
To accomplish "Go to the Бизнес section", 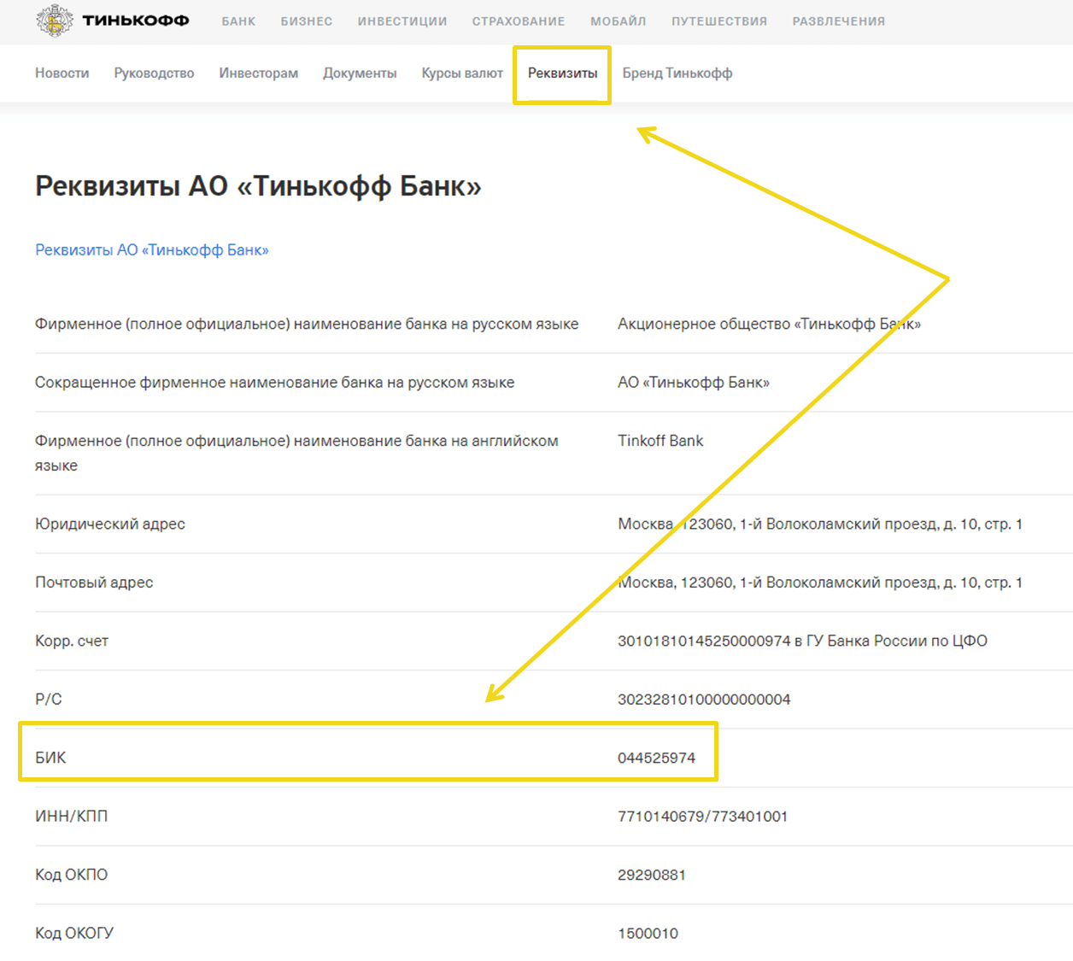I will 307,21.
